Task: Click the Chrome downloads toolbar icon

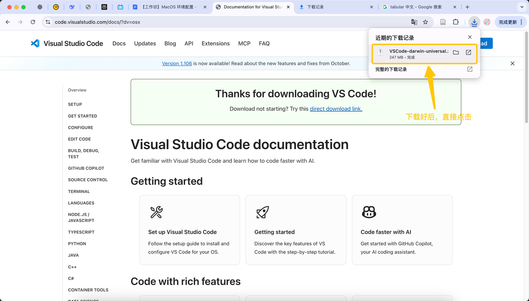Action: coord(474,22)
